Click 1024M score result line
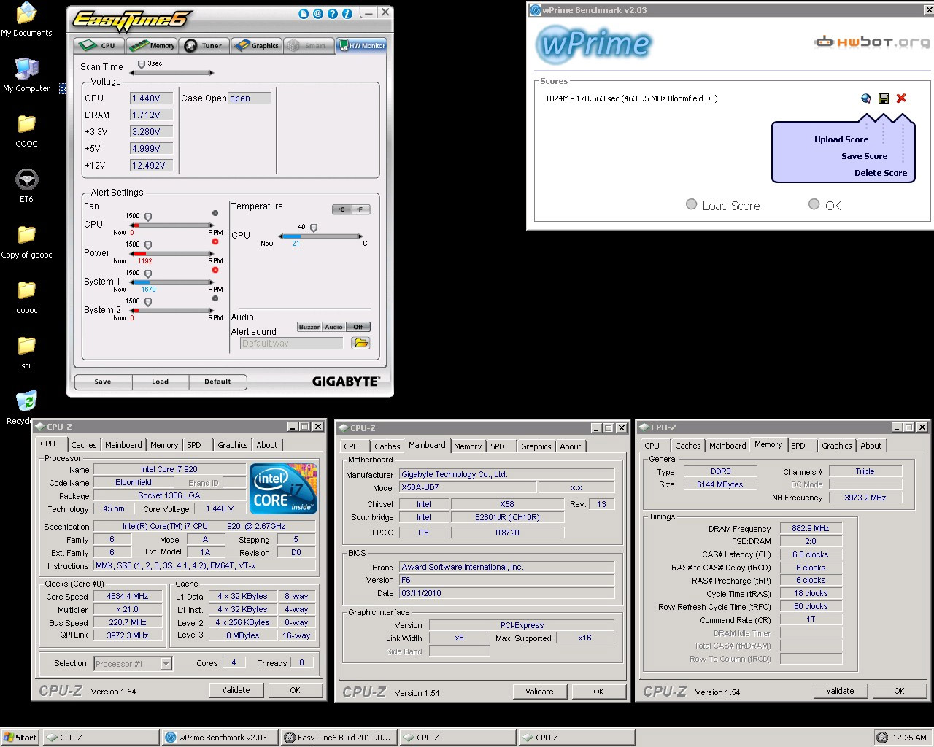 point(631,98)
